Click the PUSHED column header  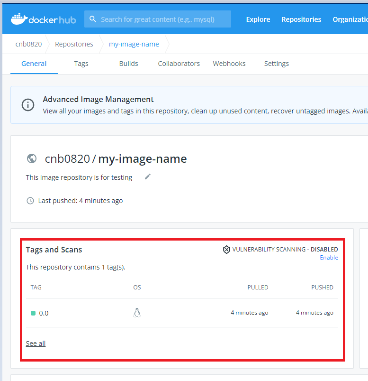click(322, 287)
